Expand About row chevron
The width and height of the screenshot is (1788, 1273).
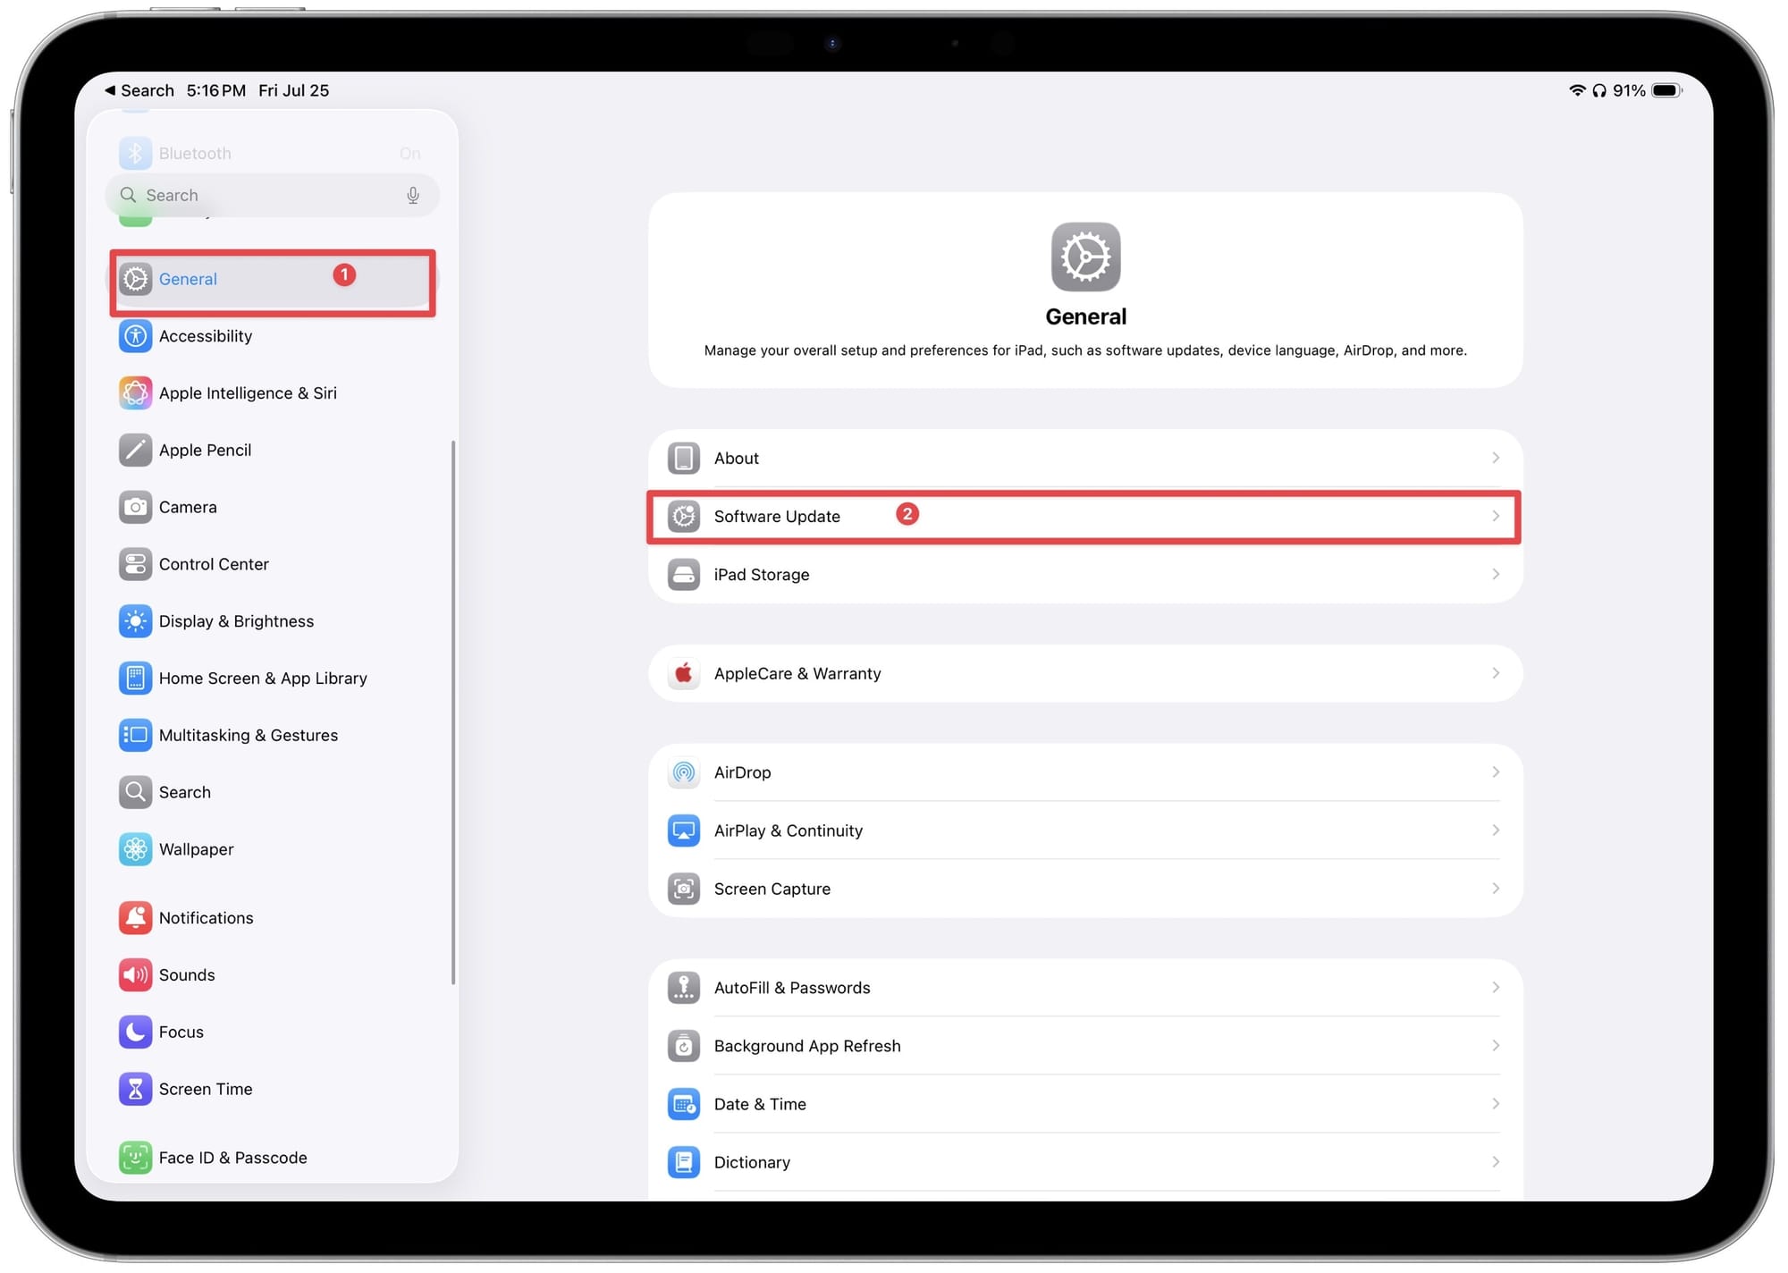[1496, 459]
